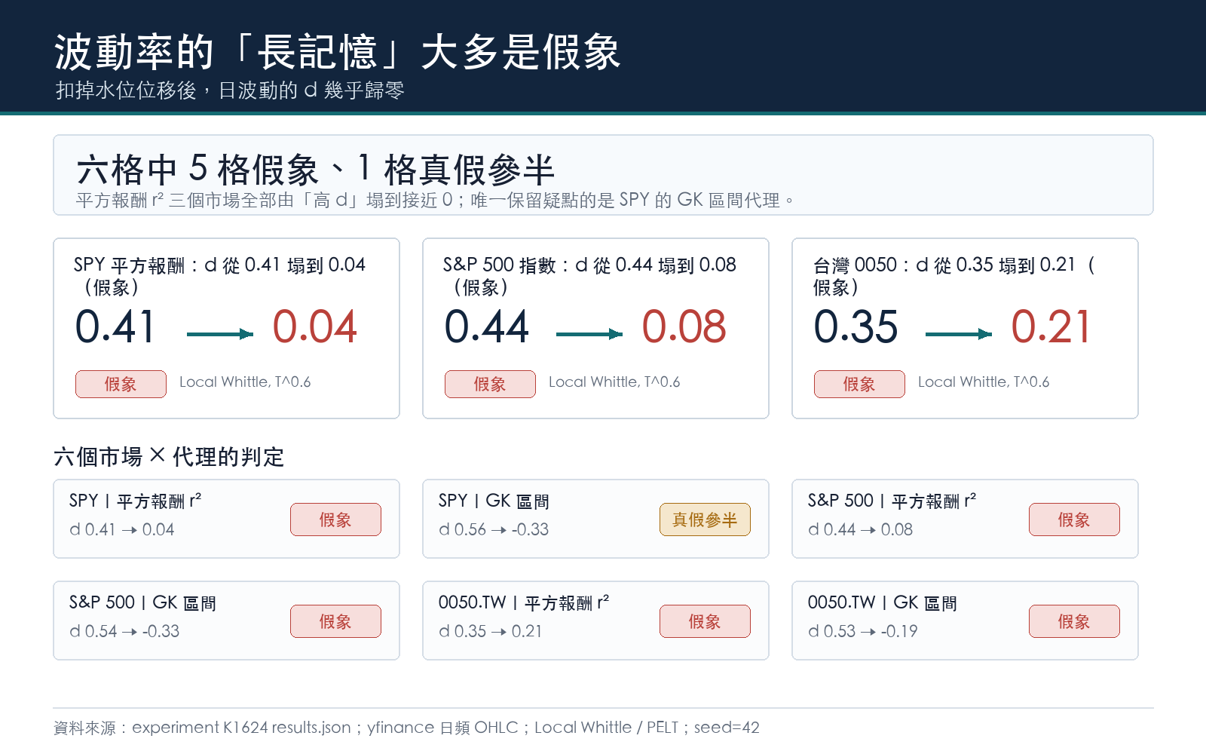Screen dimensions: 1206x754
Task: Click the text d 0.35 → 0.21
Action: click(490, 631)
